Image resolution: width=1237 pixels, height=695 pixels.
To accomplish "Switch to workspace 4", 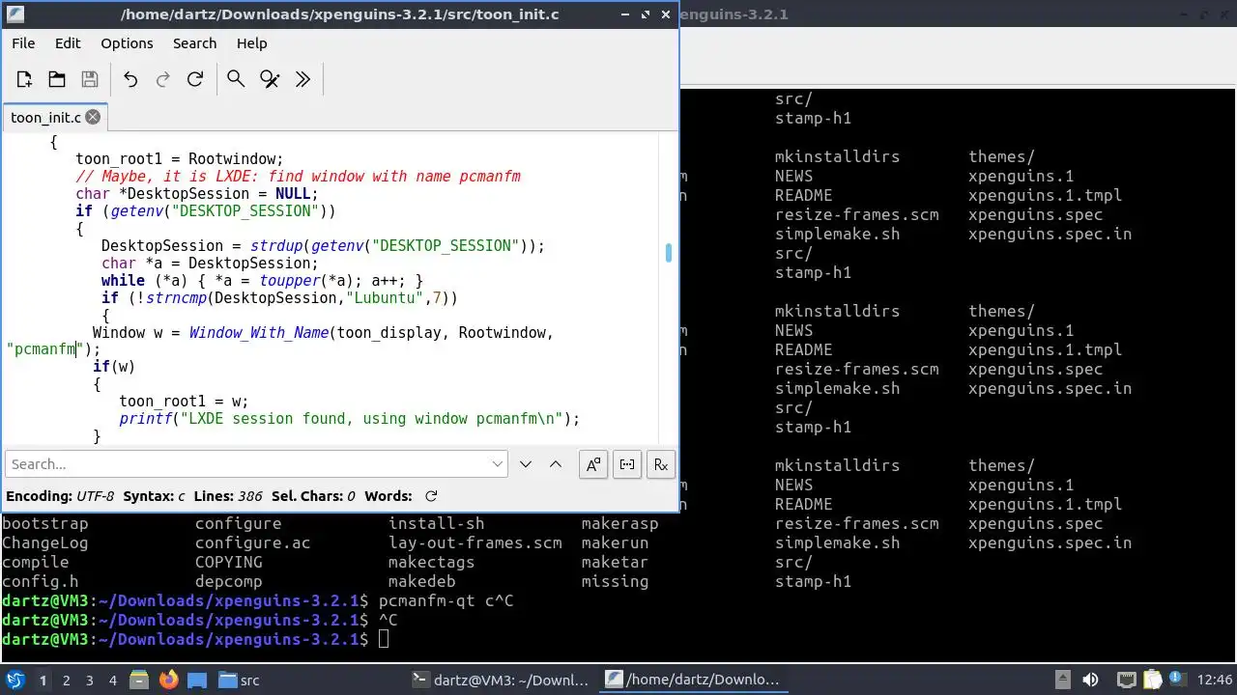I will (x=112, y=681).
